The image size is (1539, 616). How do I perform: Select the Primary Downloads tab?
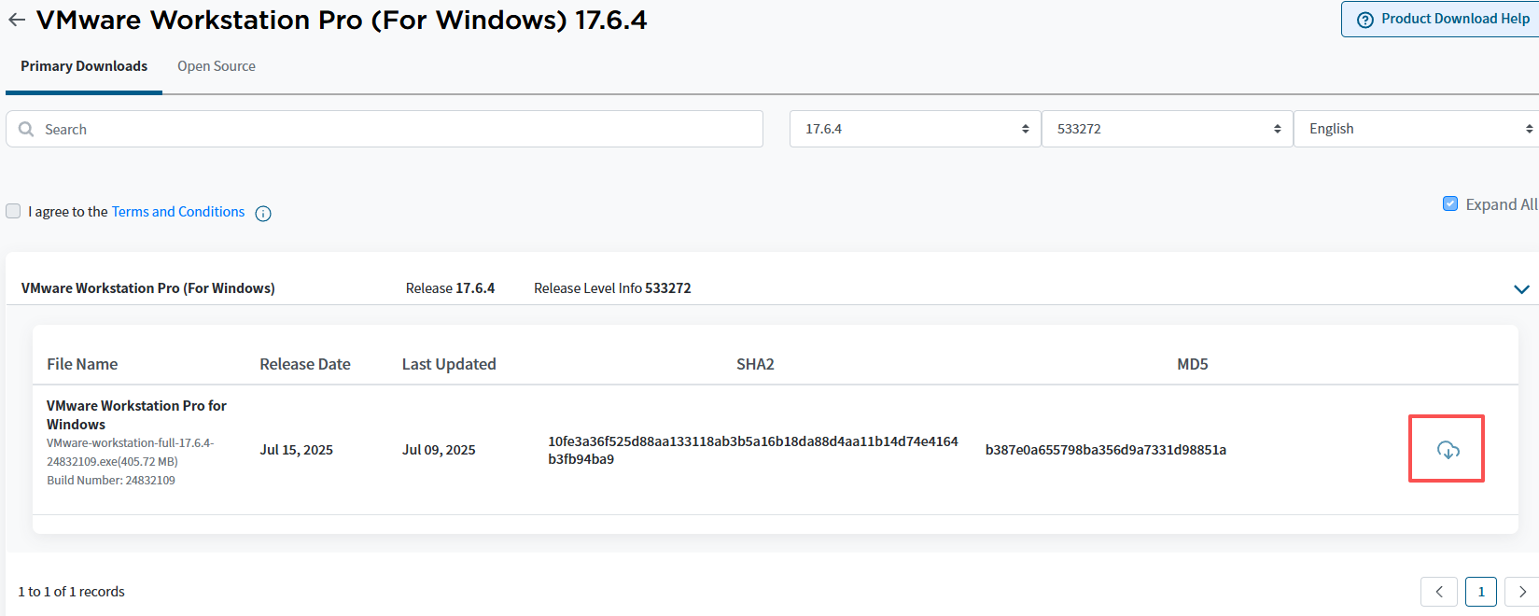[84, 66]
